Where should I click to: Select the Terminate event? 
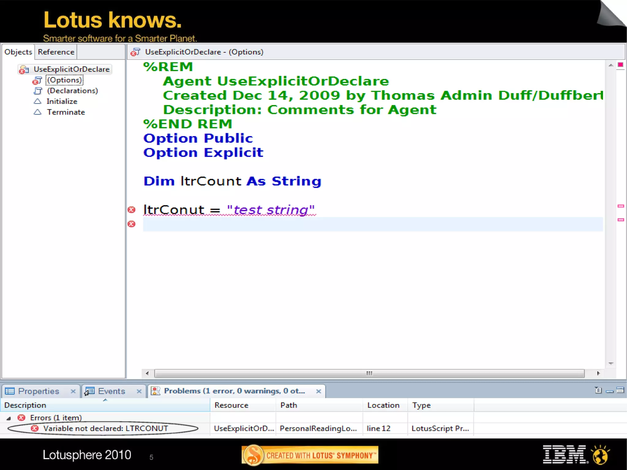(x=66, y=112)
